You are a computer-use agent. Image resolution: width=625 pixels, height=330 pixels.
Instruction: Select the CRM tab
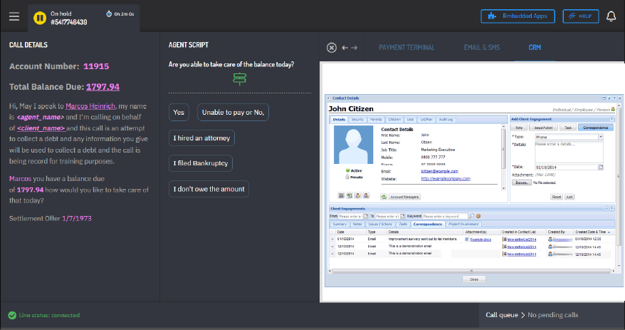click(x=535, y=48)
